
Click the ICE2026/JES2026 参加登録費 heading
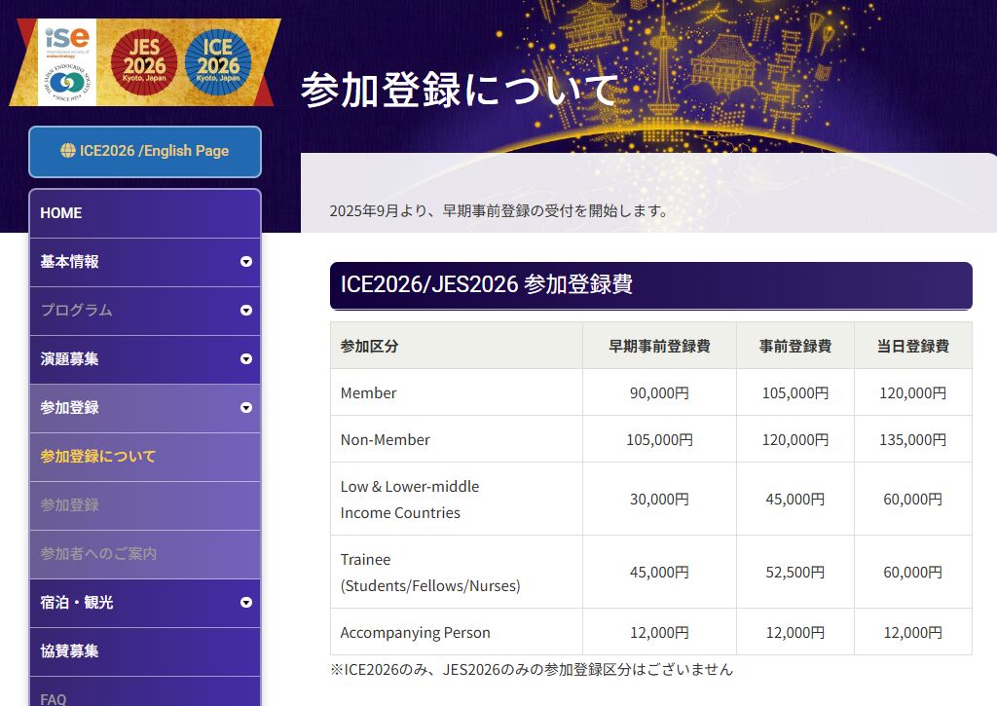pyautogui.click(x=487, y=284)
